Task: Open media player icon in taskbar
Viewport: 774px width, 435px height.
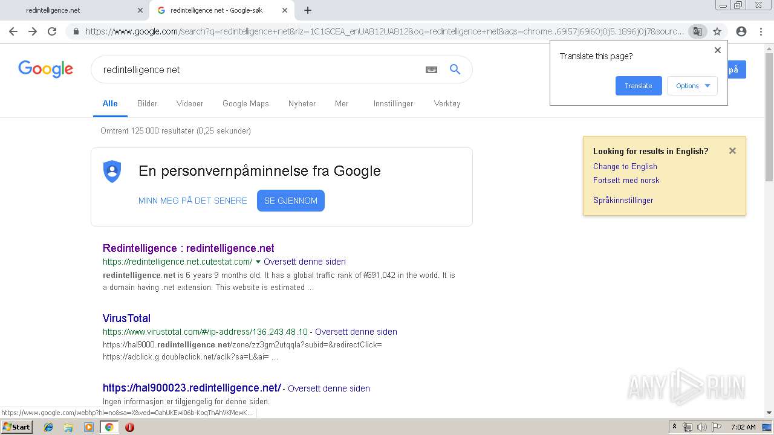Action: tap(89, 427)
